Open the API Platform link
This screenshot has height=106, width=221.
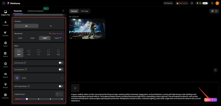coord(168,3)
